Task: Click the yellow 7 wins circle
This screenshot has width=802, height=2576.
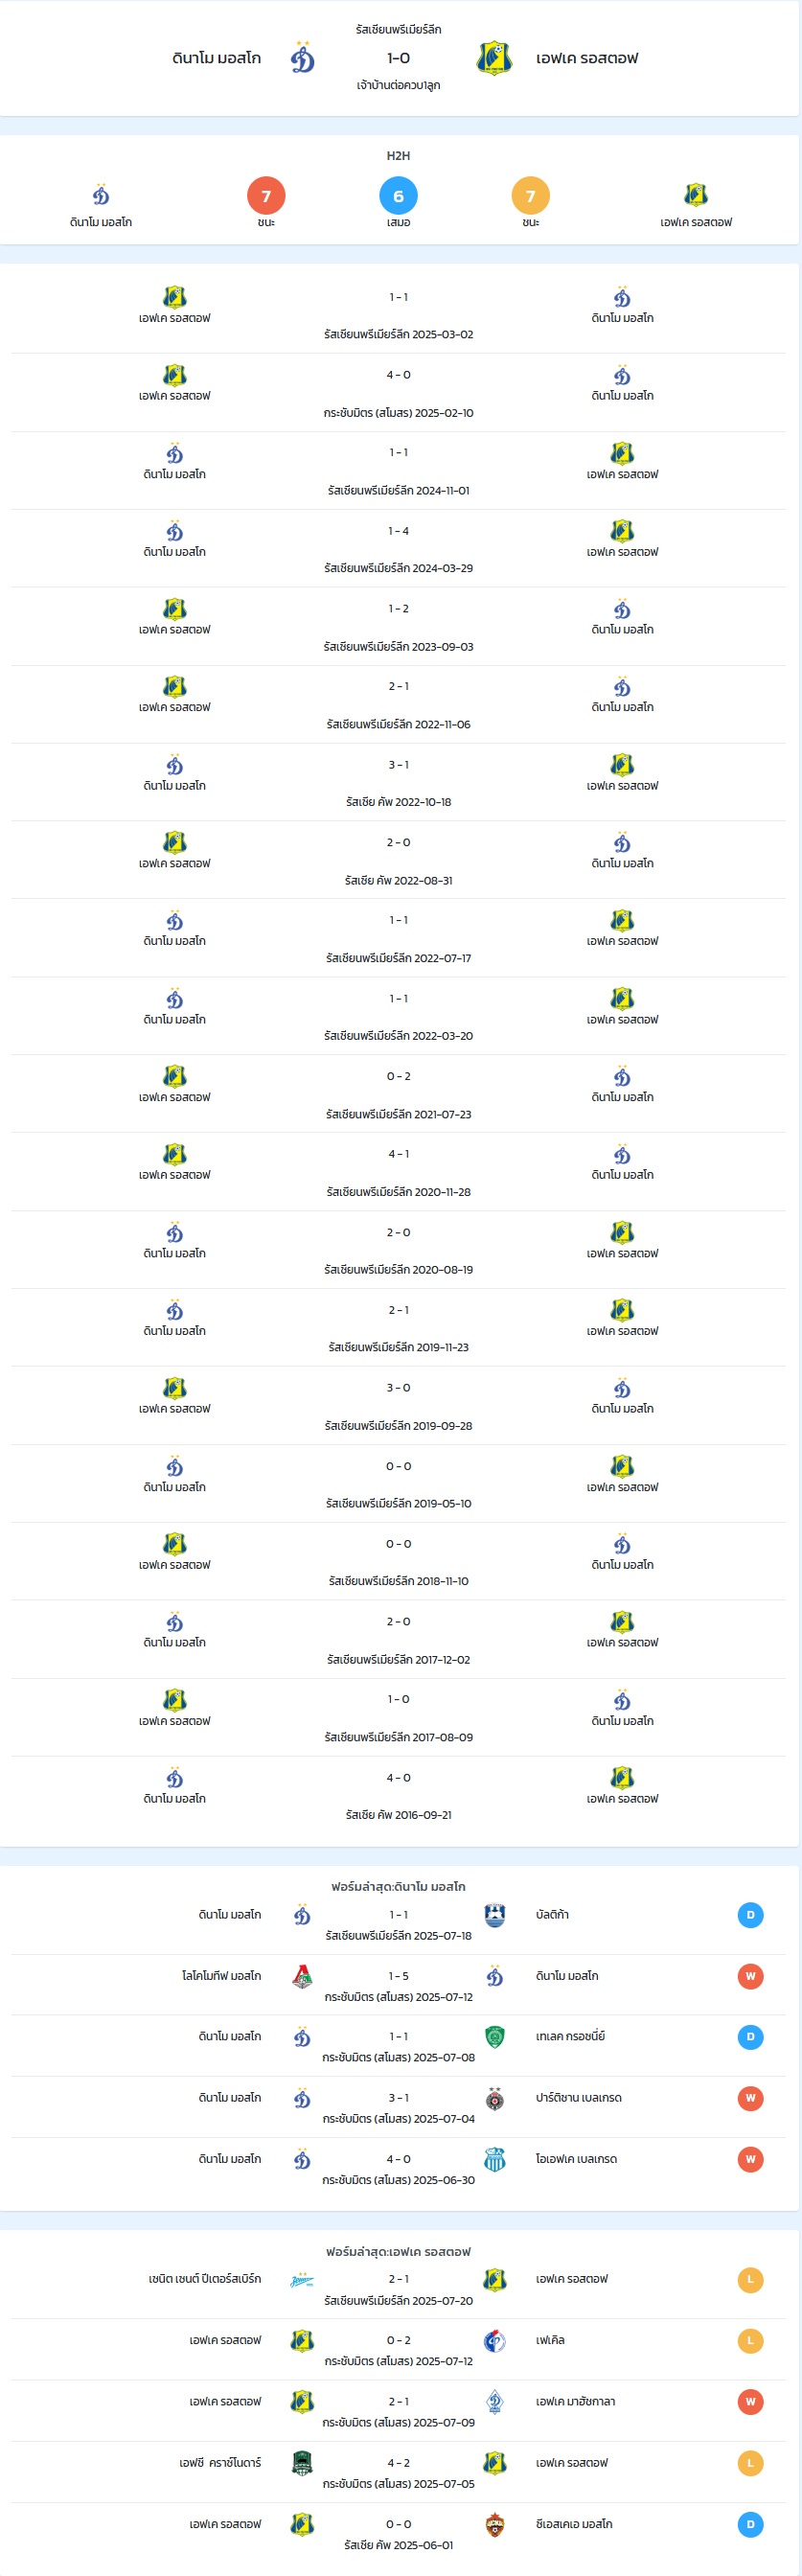Action: 530,196
